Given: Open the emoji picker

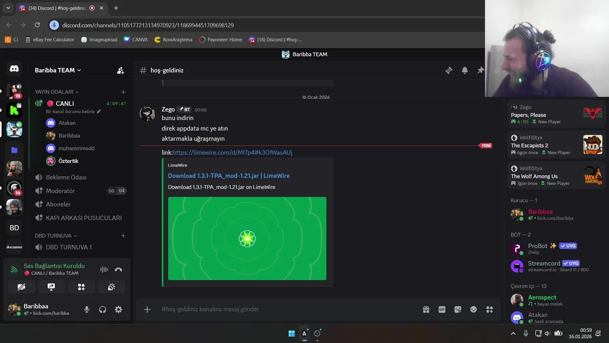Looking at the screenshot, I should (473, 309).
